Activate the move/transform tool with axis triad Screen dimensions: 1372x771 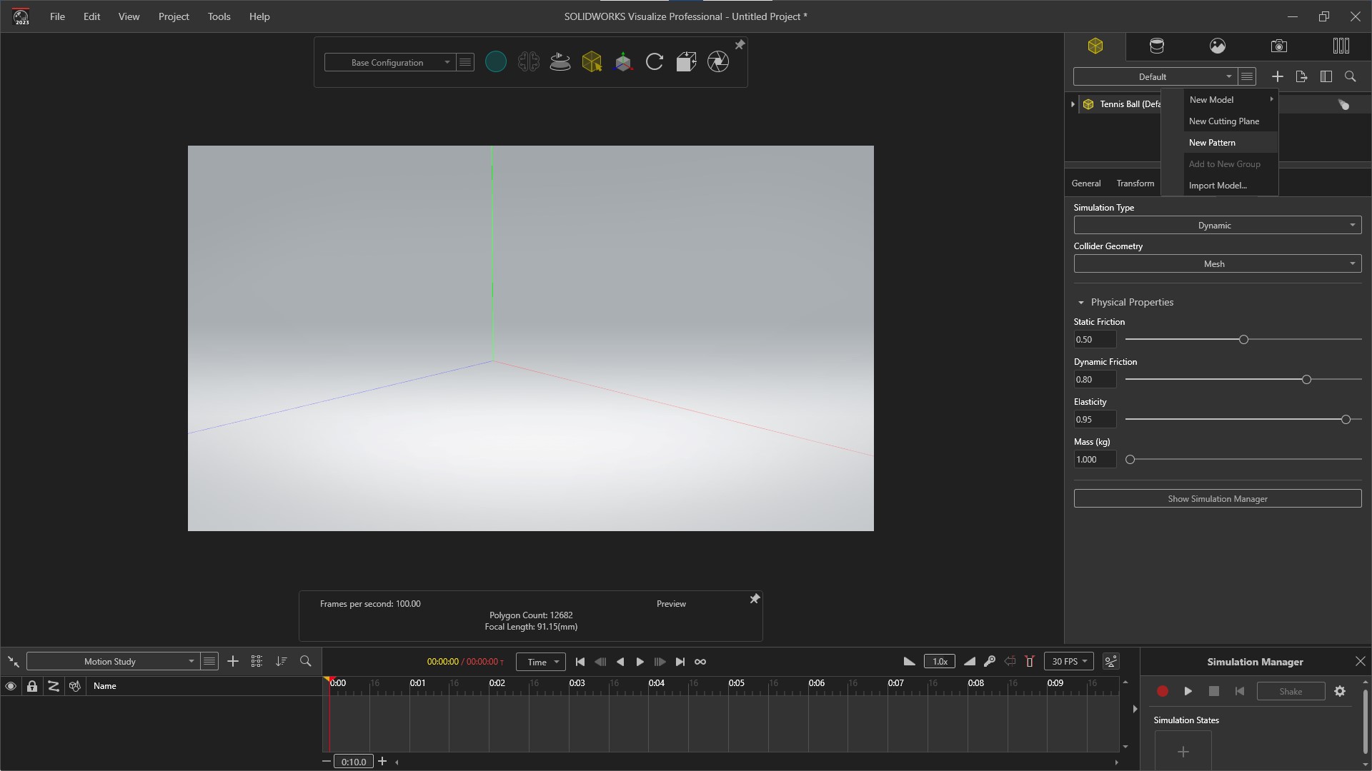click(623, 62)
